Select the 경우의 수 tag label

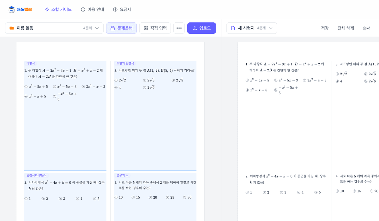123,175
